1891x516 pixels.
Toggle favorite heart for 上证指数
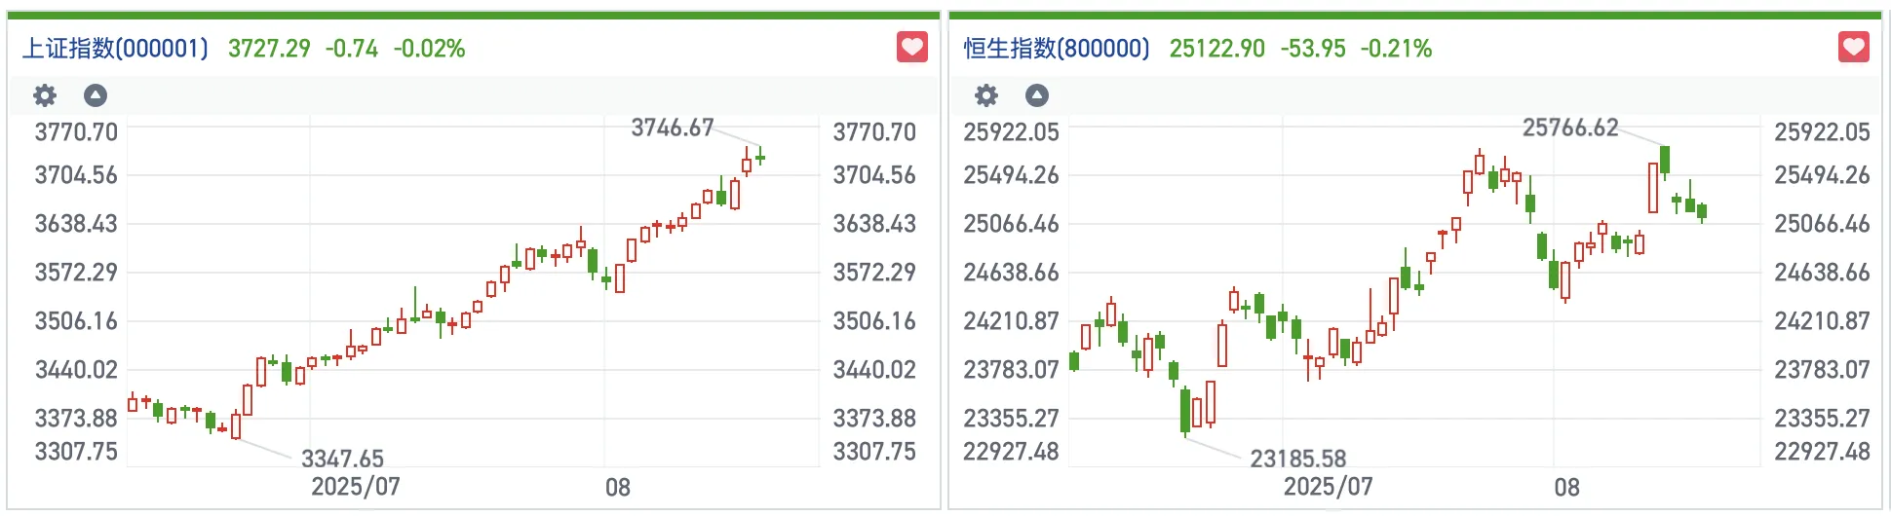click(x=912, y=47)
